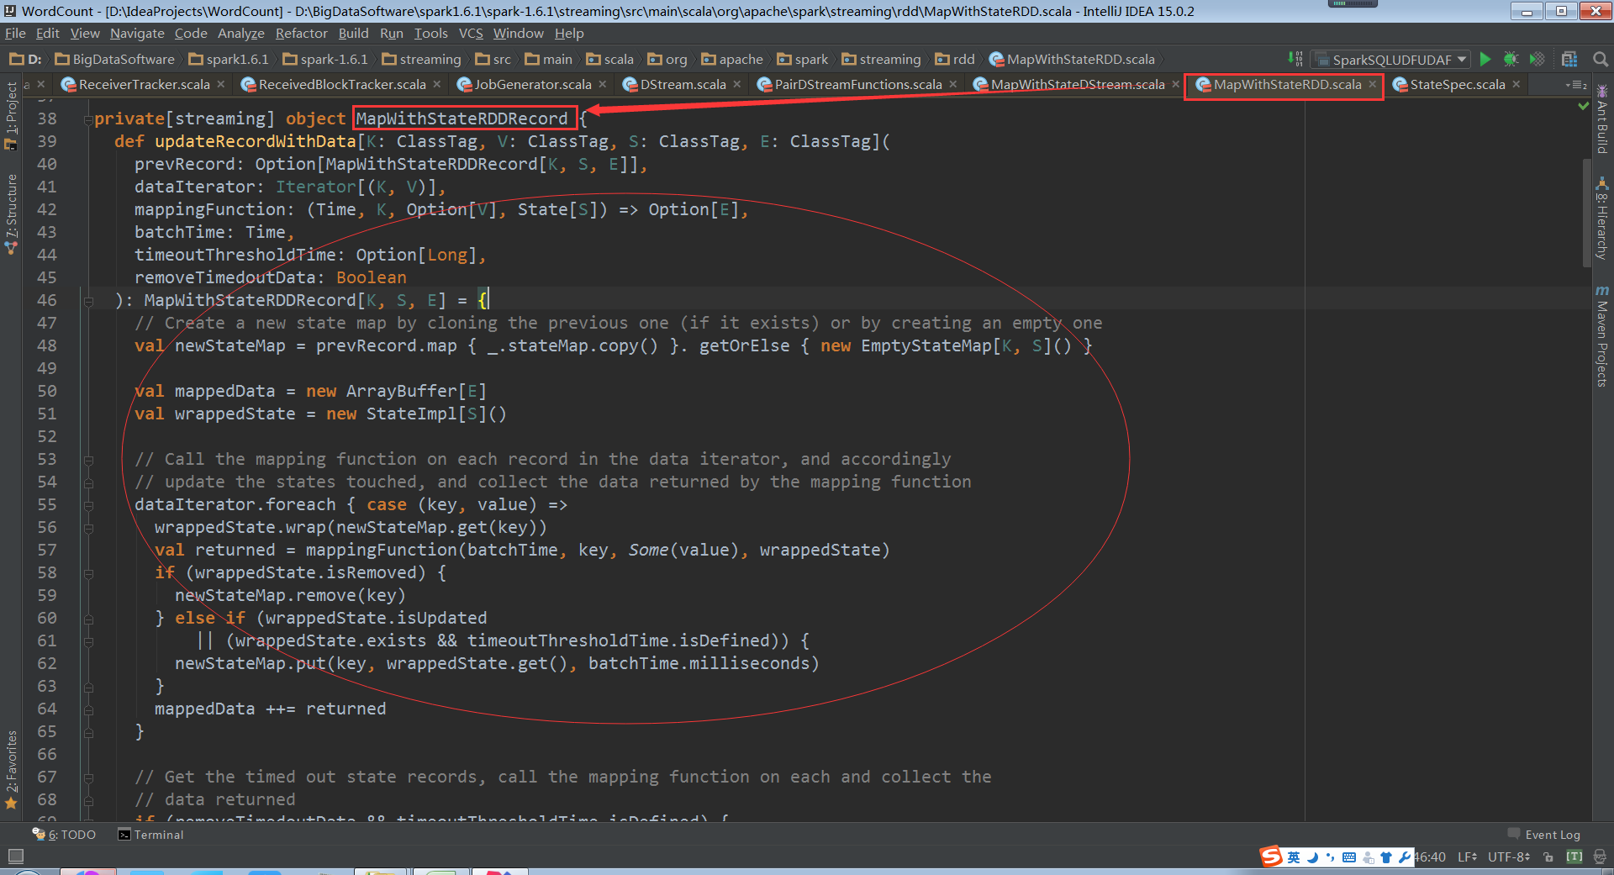Image resolution: width=1614 pixels, height=875 pixels.
Task: Place the caret on line number 50
Action: pos(47,392)
